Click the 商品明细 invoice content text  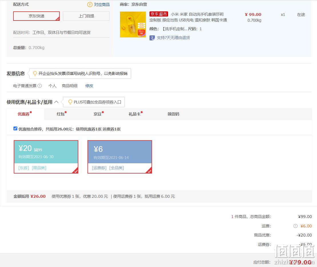coord(69,86)
